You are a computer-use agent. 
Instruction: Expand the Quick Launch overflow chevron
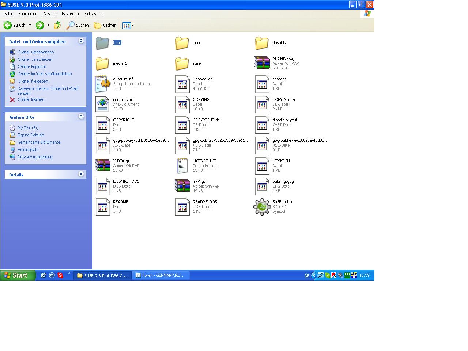[x=69, y=273]
